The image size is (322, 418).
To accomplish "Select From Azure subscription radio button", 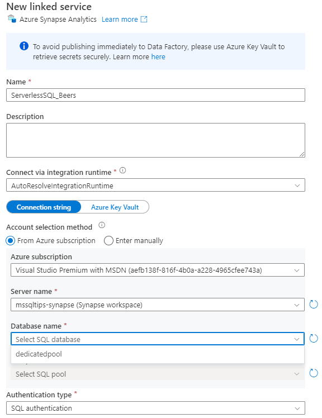I will (11, 241).
